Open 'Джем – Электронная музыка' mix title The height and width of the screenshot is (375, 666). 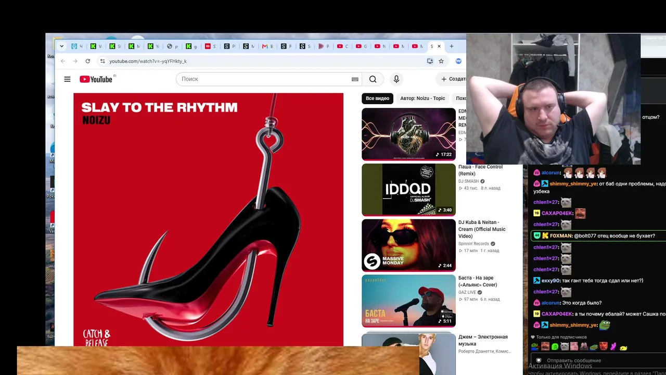pyautogui.click(x=483, y=340)
